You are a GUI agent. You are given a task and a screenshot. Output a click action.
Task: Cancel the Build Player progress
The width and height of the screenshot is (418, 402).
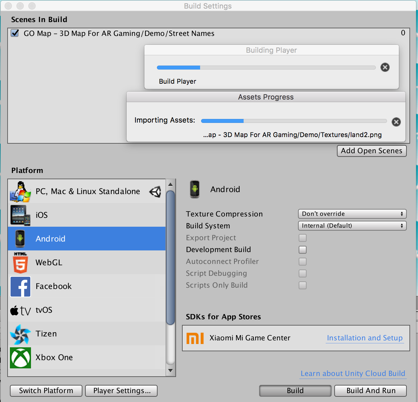coord(385,67)
